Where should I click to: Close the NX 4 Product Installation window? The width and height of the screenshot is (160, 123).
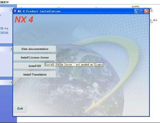147,11
